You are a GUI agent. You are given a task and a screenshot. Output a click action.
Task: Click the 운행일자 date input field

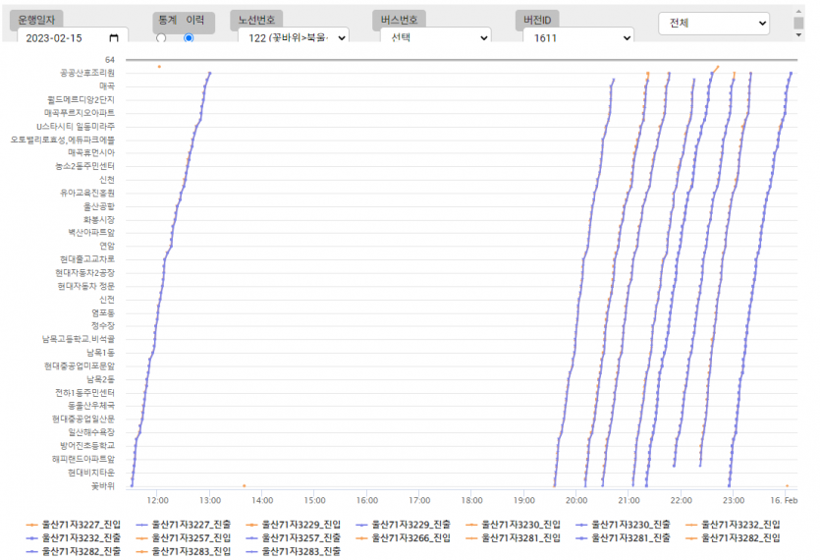(x=59, y=38)
